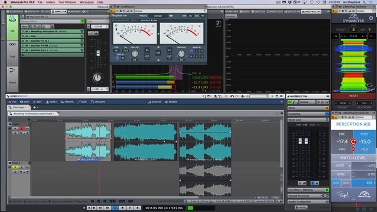Click the Match Level button

click(353, 158)
